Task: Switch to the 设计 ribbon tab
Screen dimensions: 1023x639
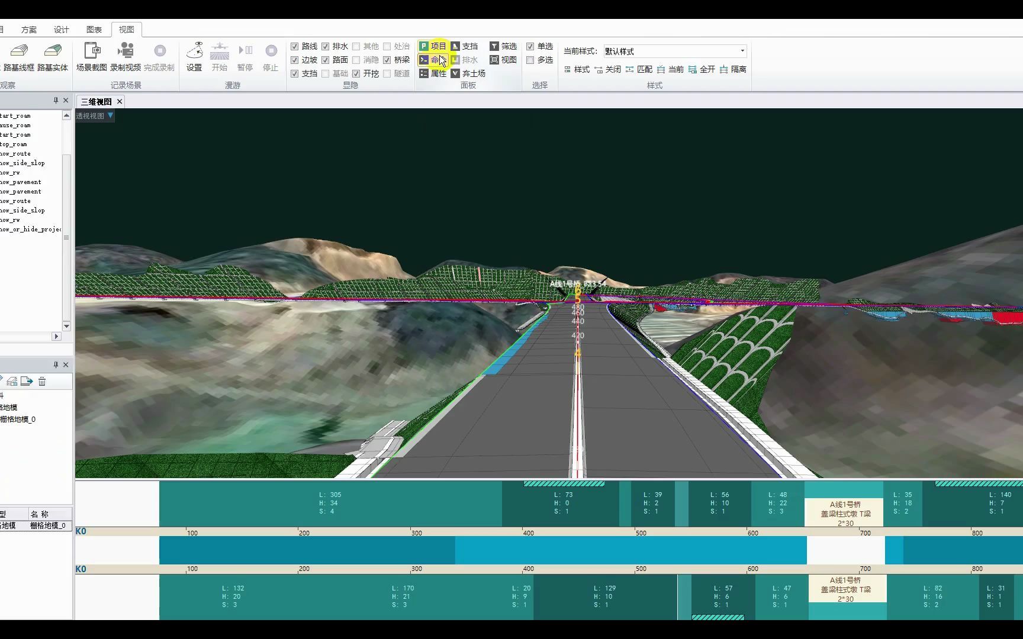Action: pyautogui.click(x=61, y=28)
